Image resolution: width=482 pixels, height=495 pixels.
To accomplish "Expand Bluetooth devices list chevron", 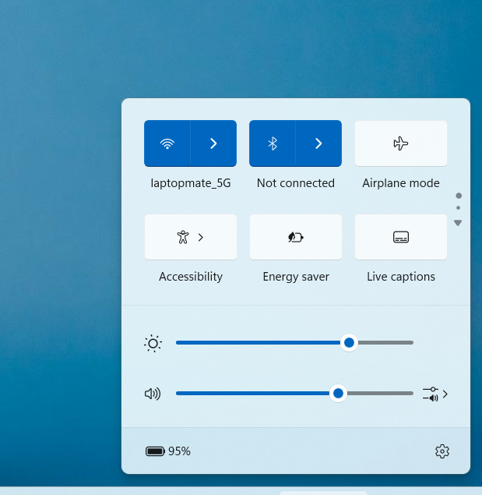I will click(x=318, y=143).
